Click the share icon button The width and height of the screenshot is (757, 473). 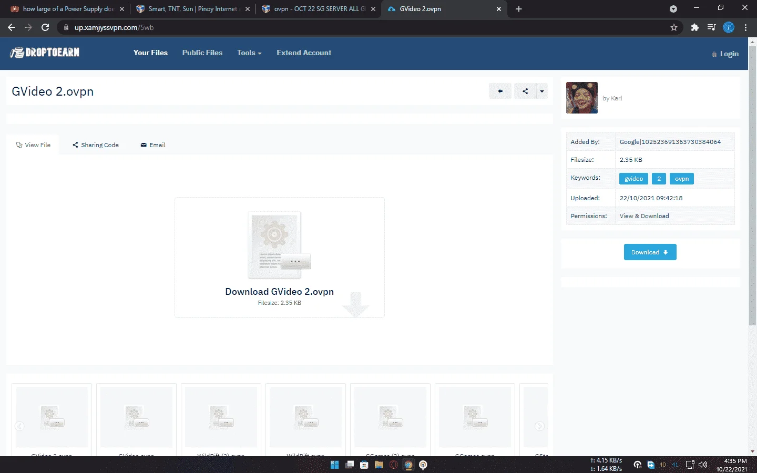pyautogui.click(x=525, y=91)
